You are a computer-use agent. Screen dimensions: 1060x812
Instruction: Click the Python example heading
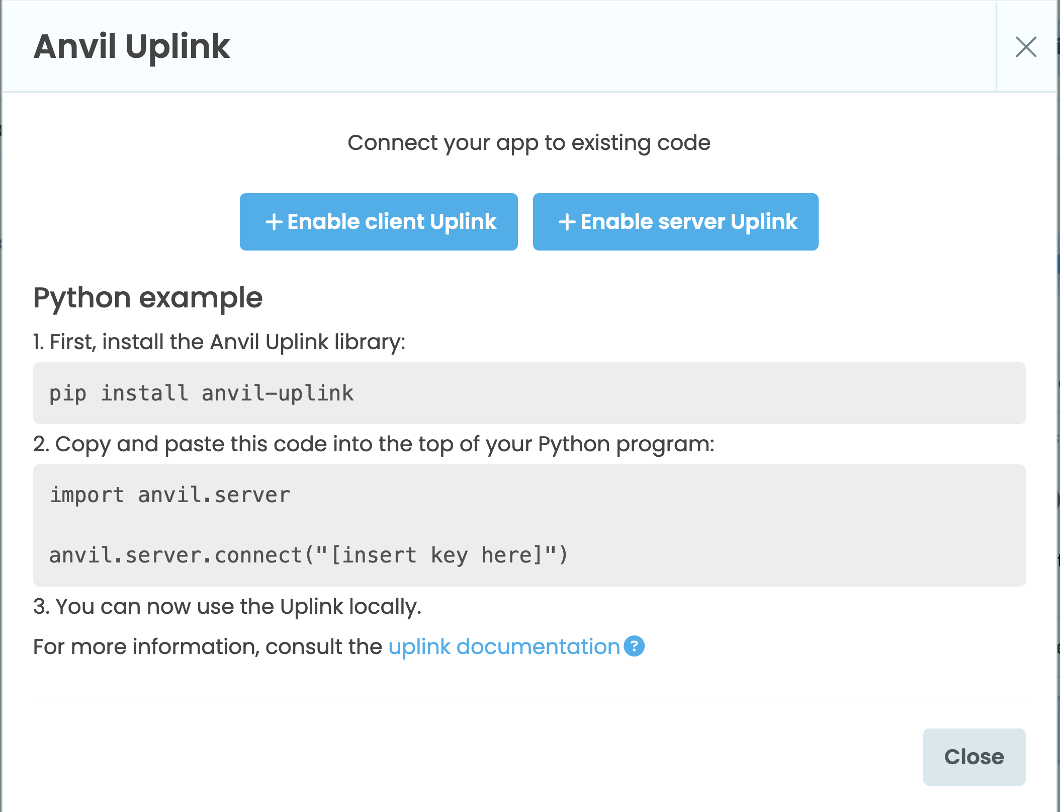[148, 297]
